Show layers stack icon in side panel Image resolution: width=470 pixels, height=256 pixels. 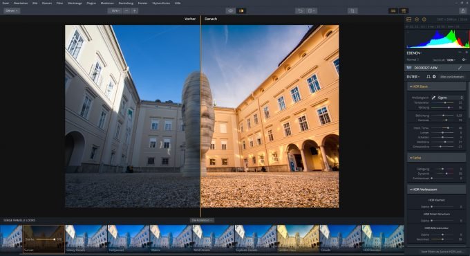[417, 19]
